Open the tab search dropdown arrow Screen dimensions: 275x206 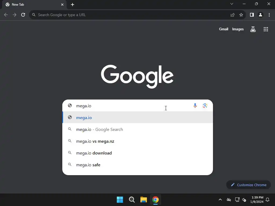click(x=232, y=4)
